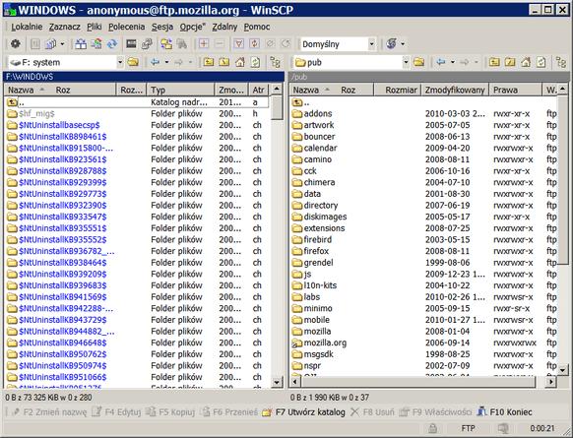Sort remote panel by Prawa column
Viewport: 573px width, 438px height.
(515, 90)
